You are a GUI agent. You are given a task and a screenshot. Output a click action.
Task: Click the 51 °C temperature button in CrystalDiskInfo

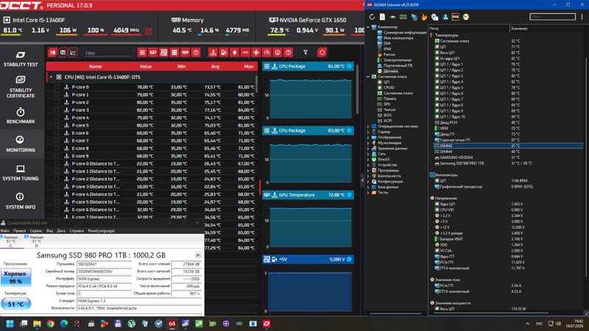pyautogui.click(x=15, y=304)
